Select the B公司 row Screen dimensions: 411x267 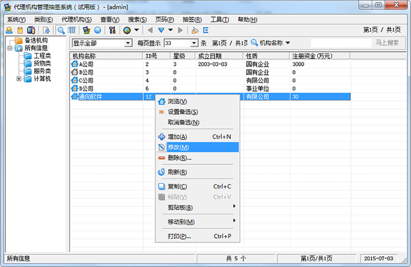210,72
